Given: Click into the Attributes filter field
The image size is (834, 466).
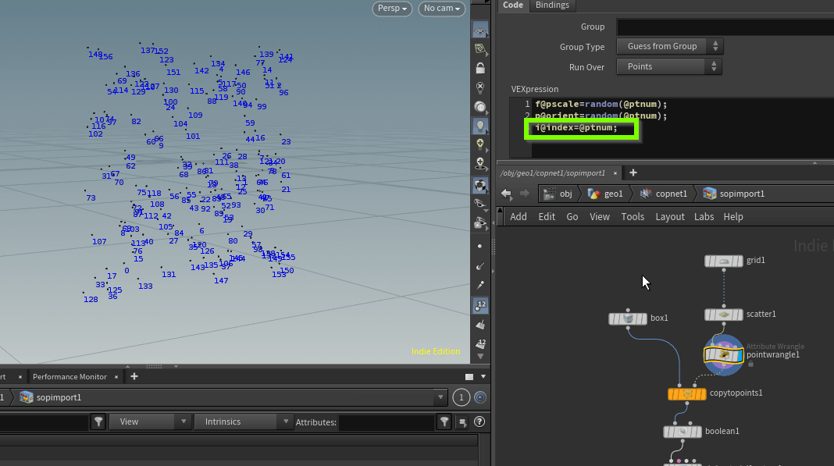Looking at the screenshot, I should pos(387,422).
